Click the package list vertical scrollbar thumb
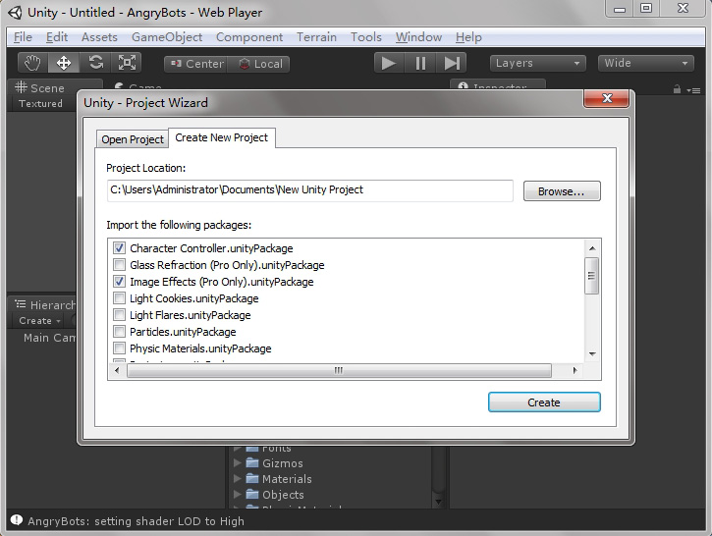Screen dimensions: 712x536 [x=591, y=276]
